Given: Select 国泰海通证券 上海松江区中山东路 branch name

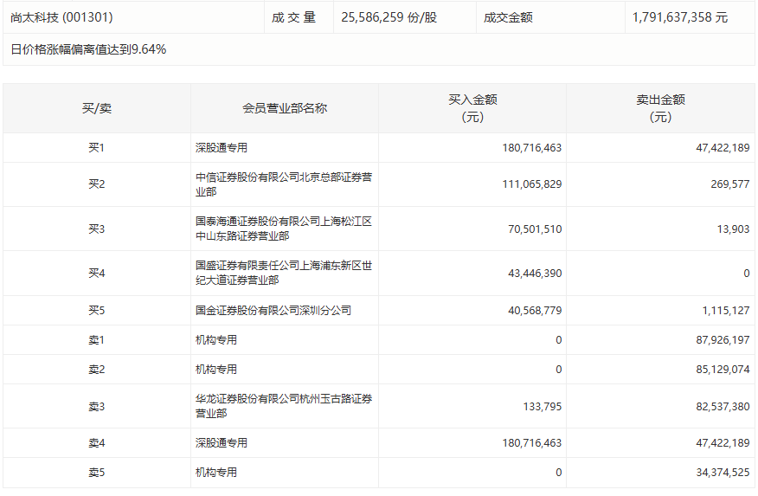Looking at the screenshot, I should 284,229.
